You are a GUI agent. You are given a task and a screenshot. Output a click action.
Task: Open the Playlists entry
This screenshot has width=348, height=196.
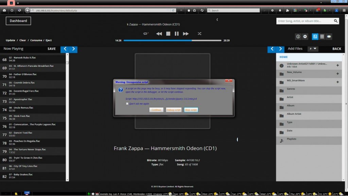point(309,141)
